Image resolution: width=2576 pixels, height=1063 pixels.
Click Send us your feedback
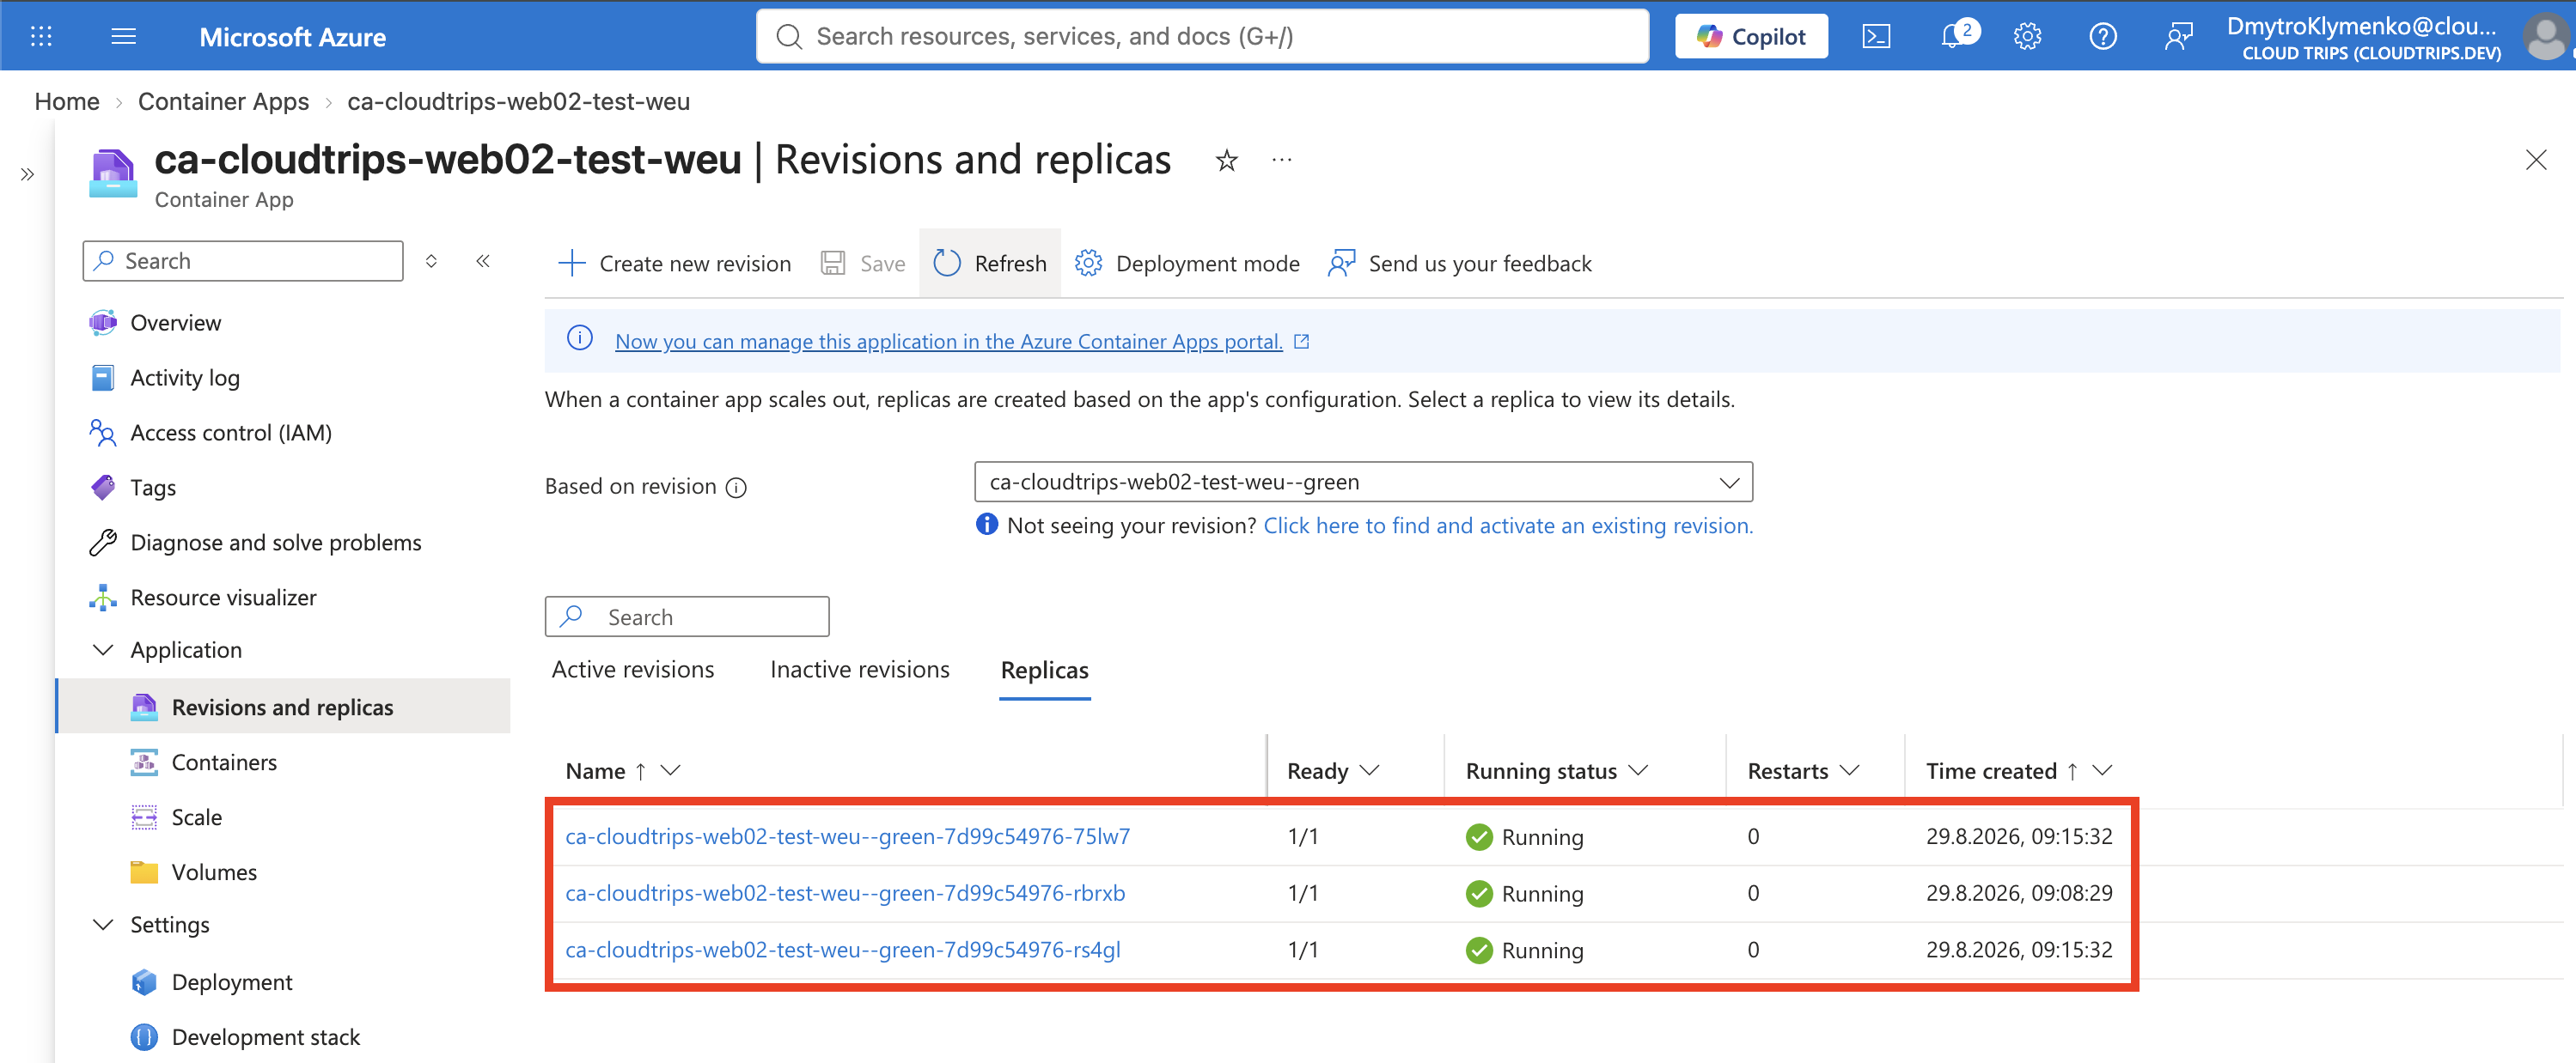(x=1460, y=264)
